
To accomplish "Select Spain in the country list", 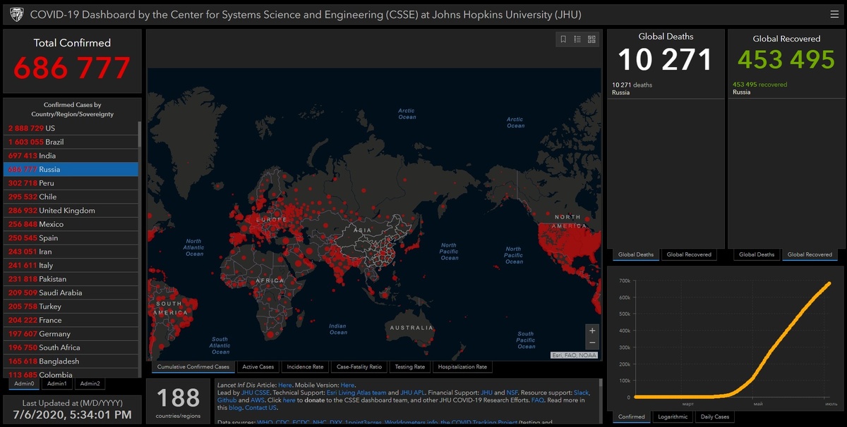I will (71, 238).
